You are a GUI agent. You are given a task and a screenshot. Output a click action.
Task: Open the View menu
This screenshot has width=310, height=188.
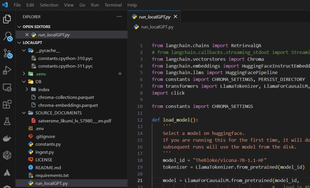point(69,5)
